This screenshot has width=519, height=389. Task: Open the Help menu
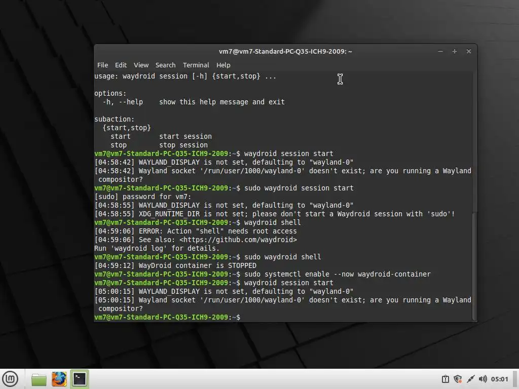(x=224, y=65)
